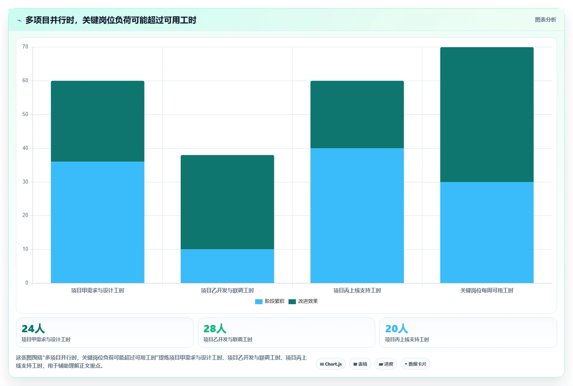
Task: Click the 关键岗位每周可用工时 x-axis label
Action: (487, 290)
